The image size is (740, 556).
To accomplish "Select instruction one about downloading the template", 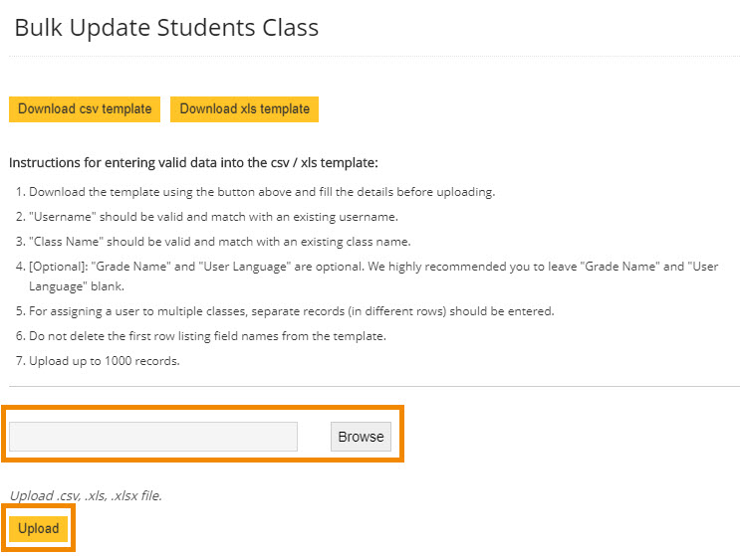I will coord(261,192).
